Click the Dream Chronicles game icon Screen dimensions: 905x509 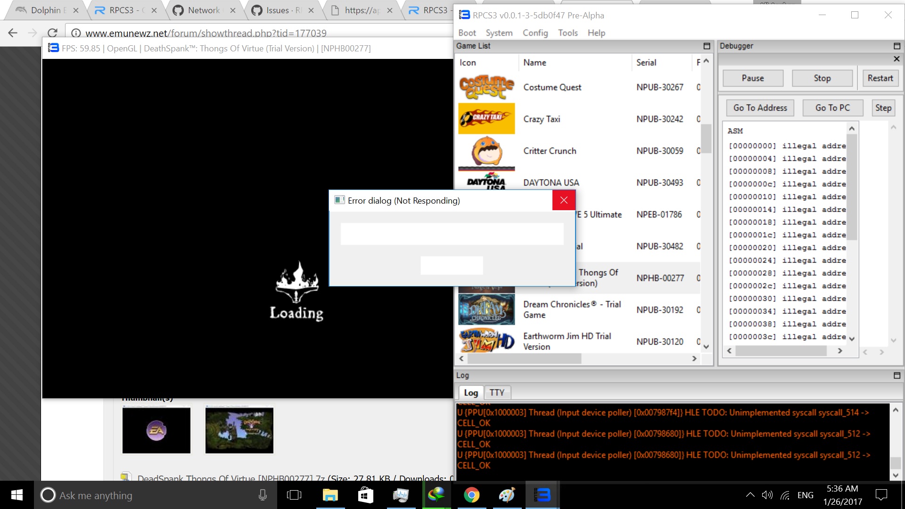486,310
